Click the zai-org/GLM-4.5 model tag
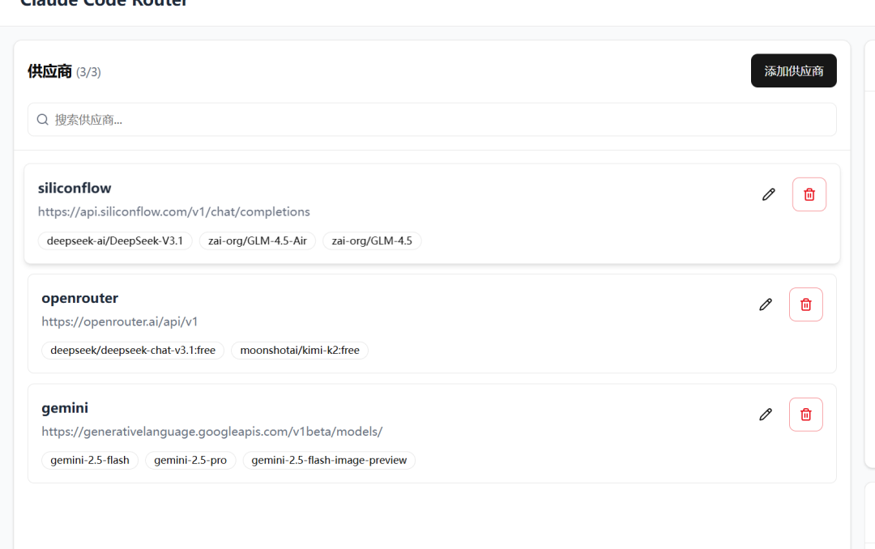 coord(372,240)
